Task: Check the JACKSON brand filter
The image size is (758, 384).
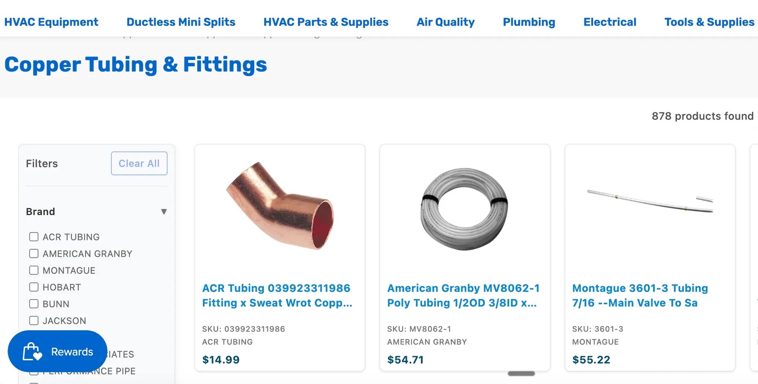Action: click(x=34, y=321)
